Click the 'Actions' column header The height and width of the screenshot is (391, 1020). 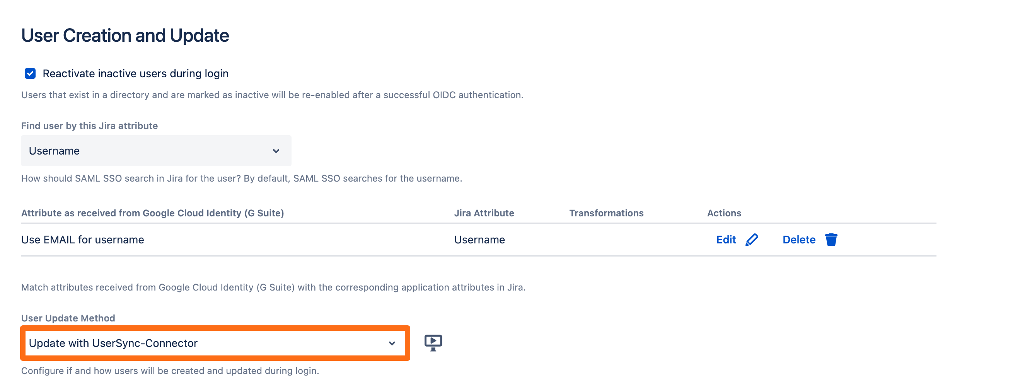(x=724, y=213)
